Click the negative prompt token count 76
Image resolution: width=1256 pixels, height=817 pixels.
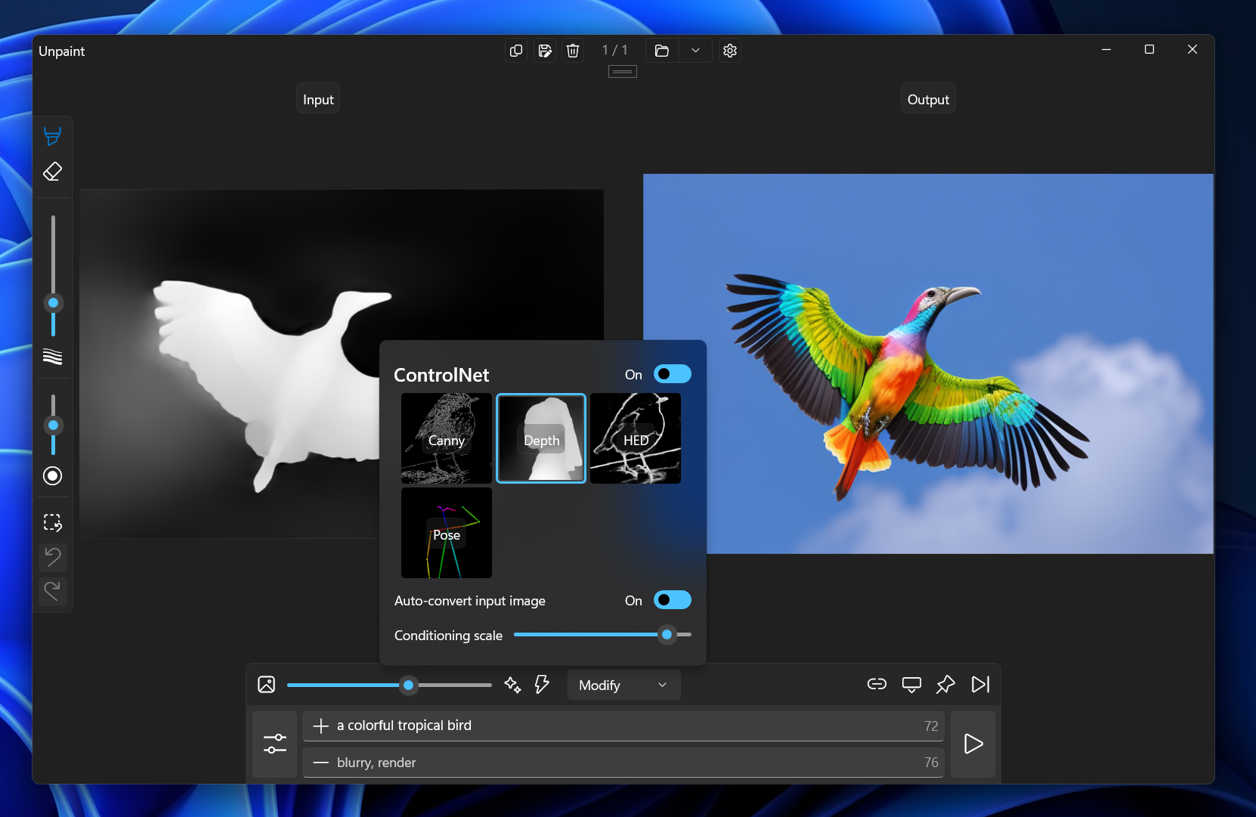point(931,763)
